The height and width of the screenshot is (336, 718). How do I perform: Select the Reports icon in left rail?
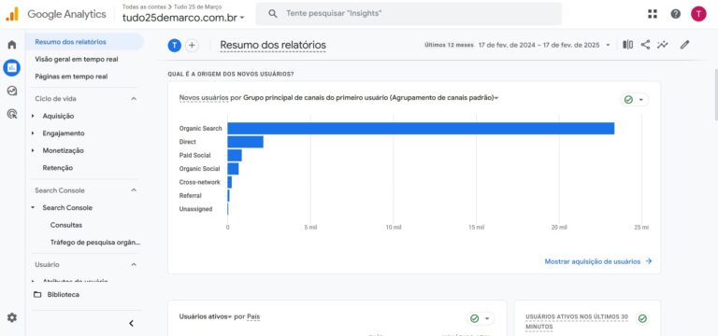[x=12, y=67]
